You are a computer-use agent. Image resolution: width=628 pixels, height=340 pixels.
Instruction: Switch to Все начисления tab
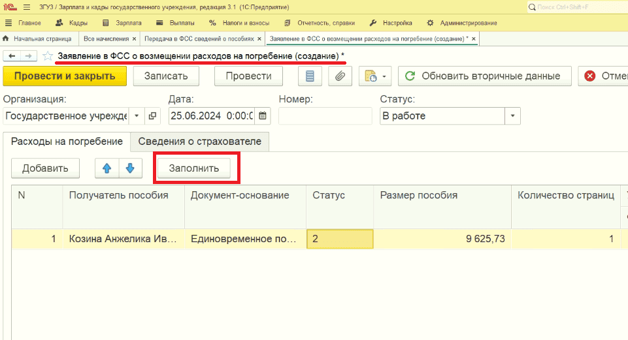pyautogui.click(x=106, y=39)
